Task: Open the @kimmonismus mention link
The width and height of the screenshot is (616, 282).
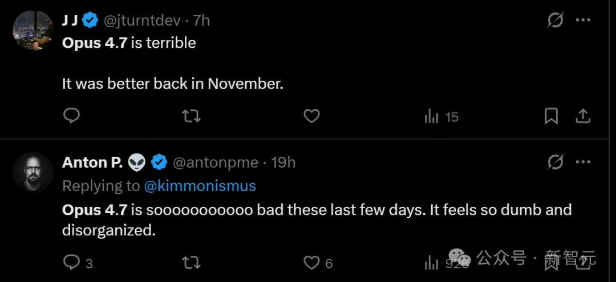Action: (x=200, y=186)
